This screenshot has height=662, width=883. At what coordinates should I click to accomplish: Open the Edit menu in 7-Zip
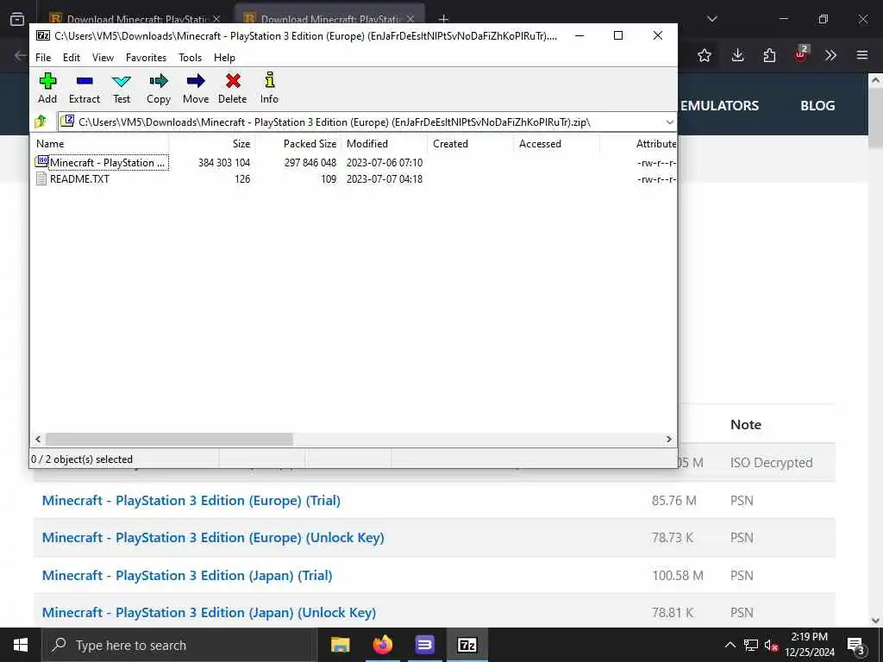72,58
